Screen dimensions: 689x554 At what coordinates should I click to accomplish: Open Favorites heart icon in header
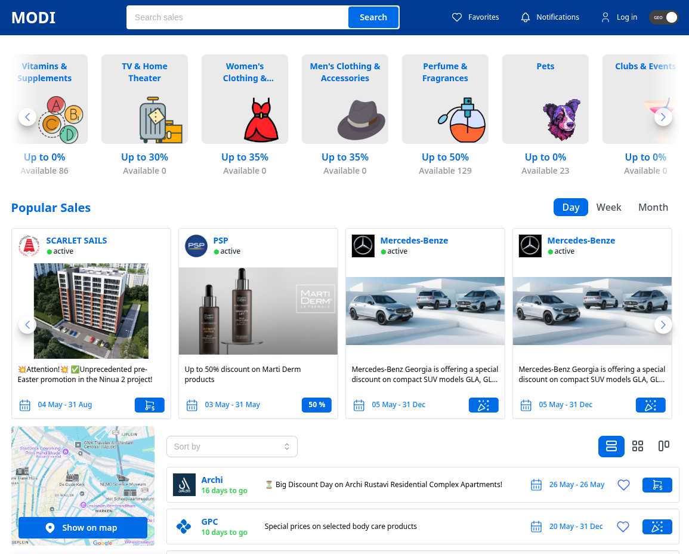click(457, 17)
